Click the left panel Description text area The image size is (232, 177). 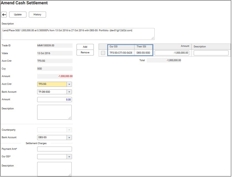pos(54,112)
